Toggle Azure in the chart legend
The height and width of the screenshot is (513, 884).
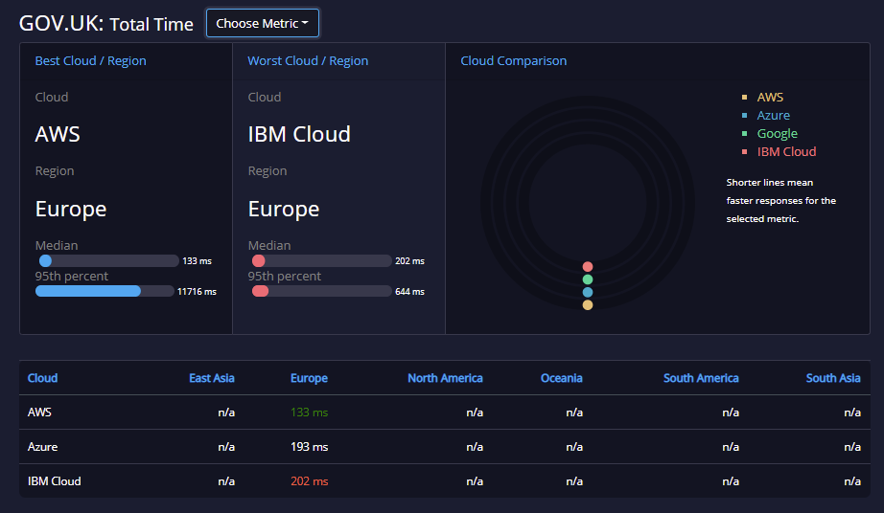click(773, 115)
